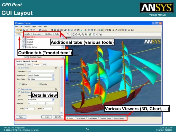Click the Load State toolbar icon

pyautogui.click(x=20, y=30)
